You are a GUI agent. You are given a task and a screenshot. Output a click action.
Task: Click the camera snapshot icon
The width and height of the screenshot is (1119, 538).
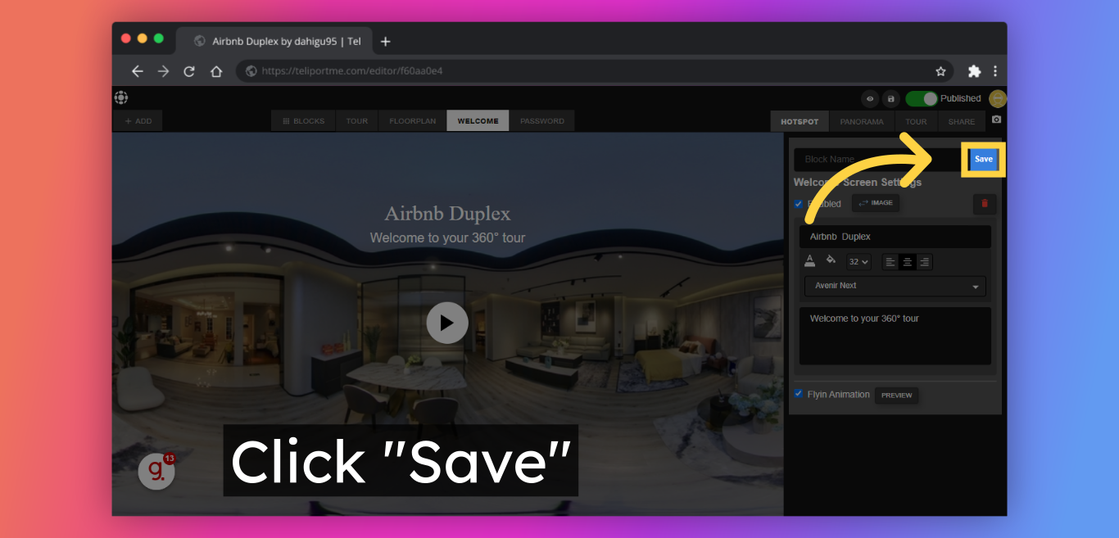(996, 120)
